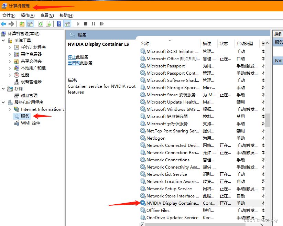Select Microsoft Store 安装服务 row
283x226 pixels.
click(202, 95)
